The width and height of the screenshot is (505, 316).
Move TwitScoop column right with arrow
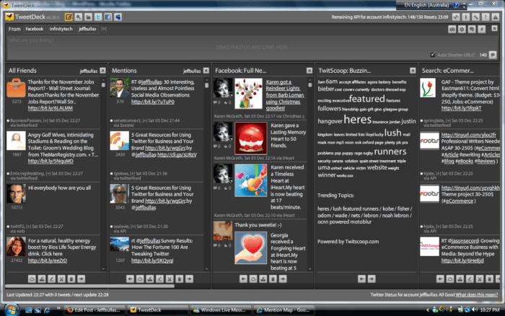coord(372,278)
